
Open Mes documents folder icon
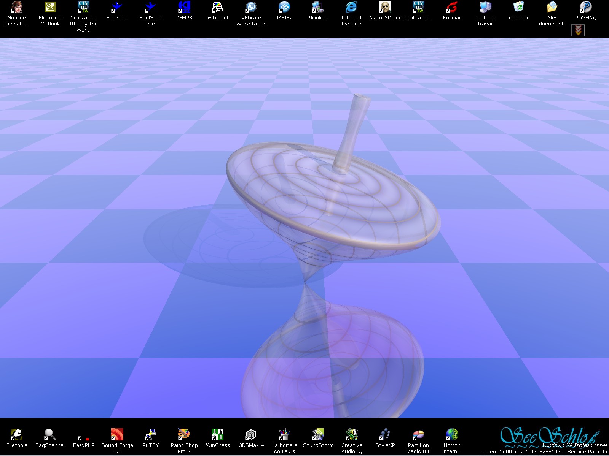pyautogui.click(x=552, y=7)
